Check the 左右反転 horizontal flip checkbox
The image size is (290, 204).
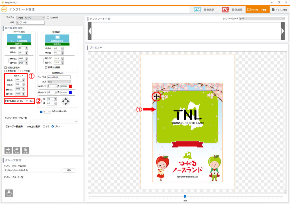click(6, 71)
